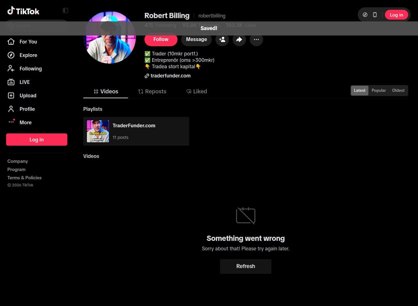The width and height of the screenshot is (418, 306).
Task: Click the share arrow icon on the profile
Action: (239, 39)
